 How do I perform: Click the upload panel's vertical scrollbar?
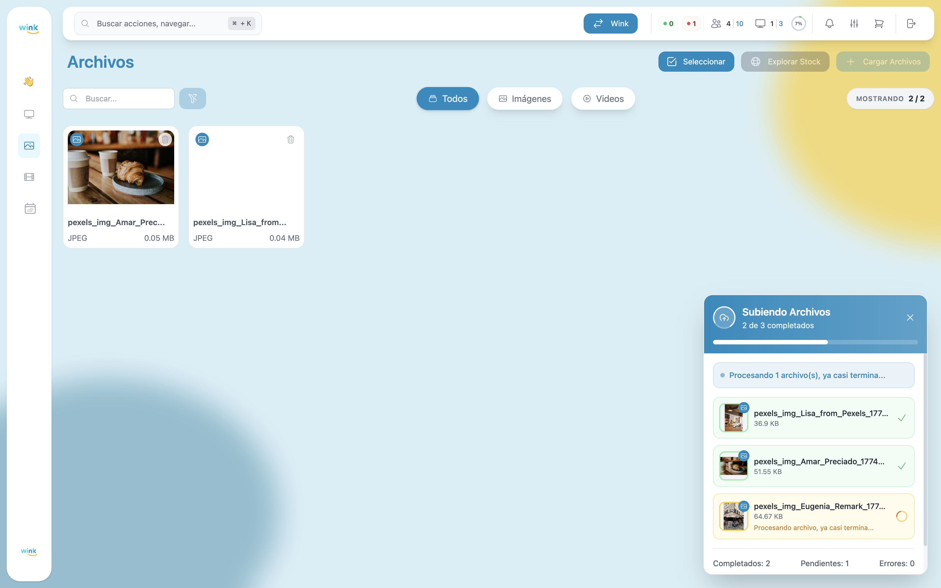[925, 449]
